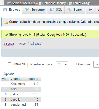Image resolution: width=99 pixels, height=109 pixels.
Task: Open the Table: village breadcrumb link
Action: point(82,3)
